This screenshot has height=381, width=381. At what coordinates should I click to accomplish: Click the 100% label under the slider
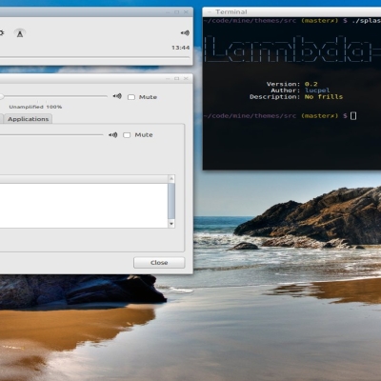[54, 107]
